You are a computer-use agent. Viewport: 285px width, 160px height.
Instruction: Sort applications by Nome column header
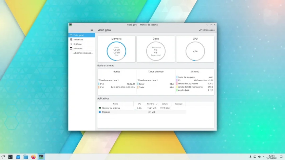click(x=115, y=104)
